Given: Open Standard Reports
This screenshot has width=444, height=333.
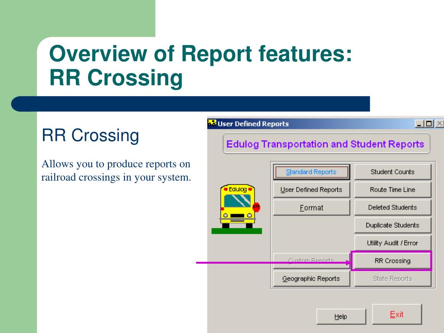Looking at the screenshot, I should tap(311, 172).
